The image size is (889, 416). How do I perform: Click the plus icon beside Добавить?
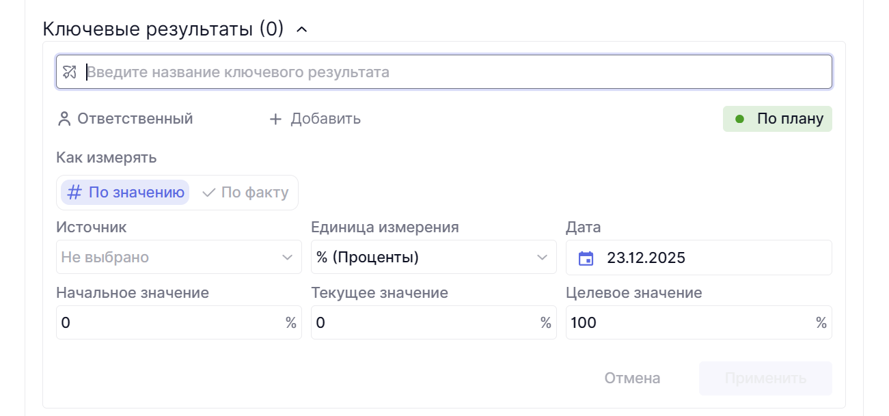(x=275, y=120)
